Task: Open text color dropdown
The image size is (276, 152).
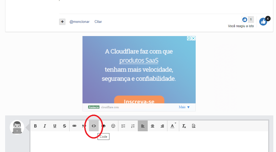Action: coord(173,126)
